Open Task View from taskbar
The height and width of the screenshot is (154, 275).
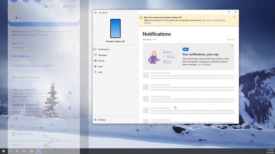click(24, 151)
